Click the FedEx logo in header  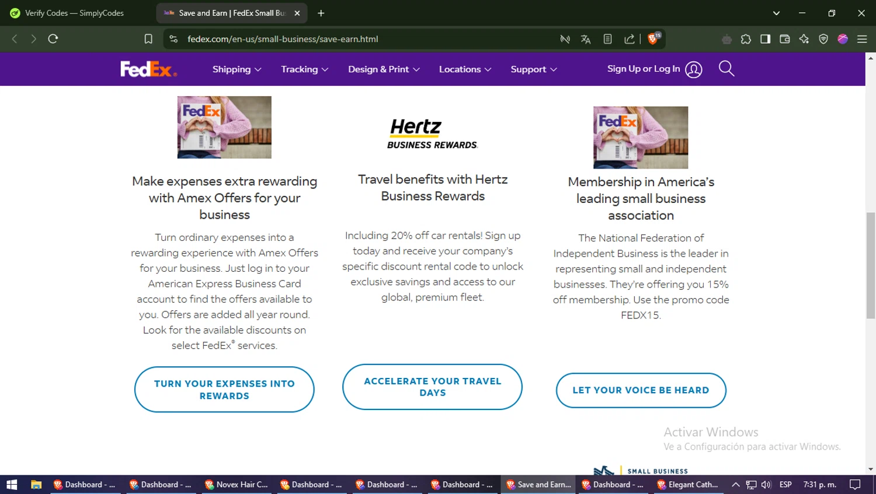pos(148,69)
